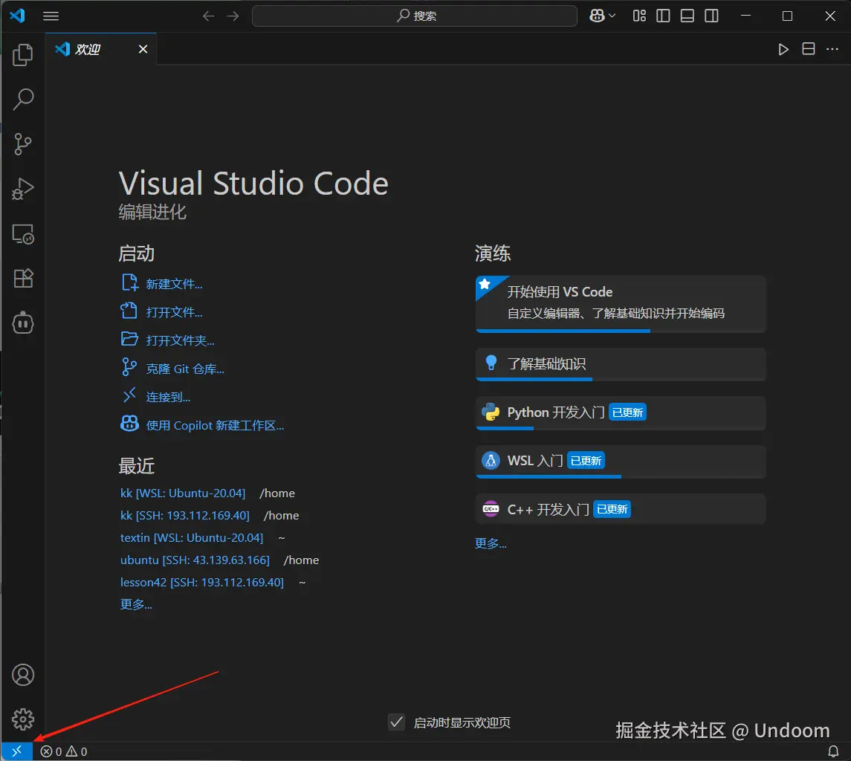Open the Copilot chat icon in activity bar

(23, 323)
